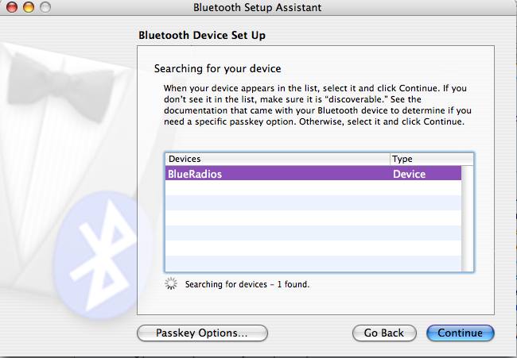This screenshot has height=358, width=517.
Task: Click the empty row directly below BlueRadios
Action: click(x=313, y=187)
